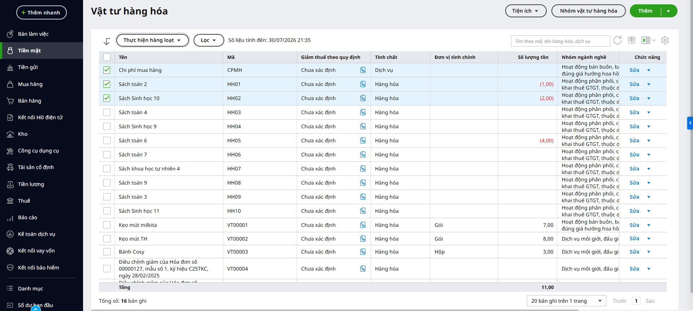Click the selection arrow icon beside Thực hiện hàng loạt
693x311 pixels.
[107, 41]
